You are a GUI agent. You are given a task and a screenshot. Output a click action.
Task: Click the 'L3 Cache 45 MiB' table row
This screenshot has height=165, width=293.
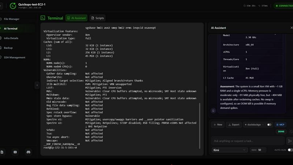coord(251,78)
